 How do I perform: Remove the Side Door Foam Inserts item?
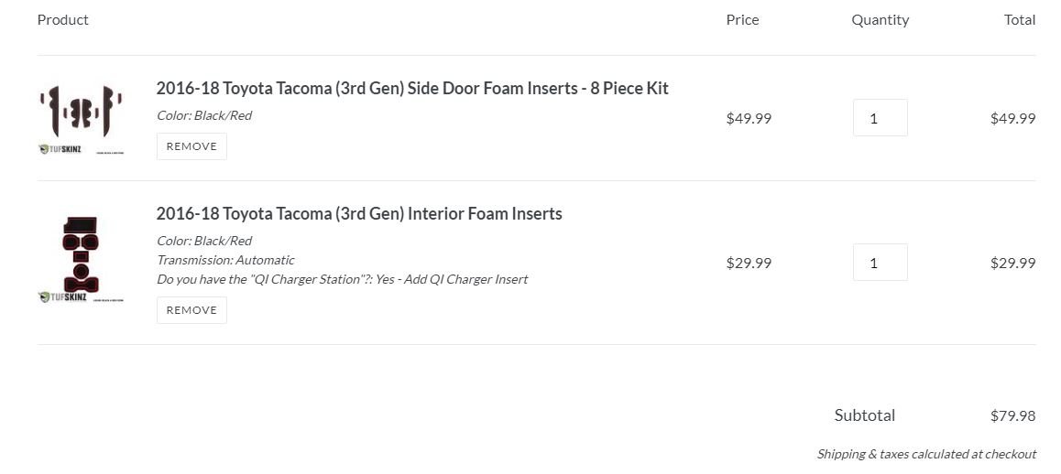click(x=191, y=146)
